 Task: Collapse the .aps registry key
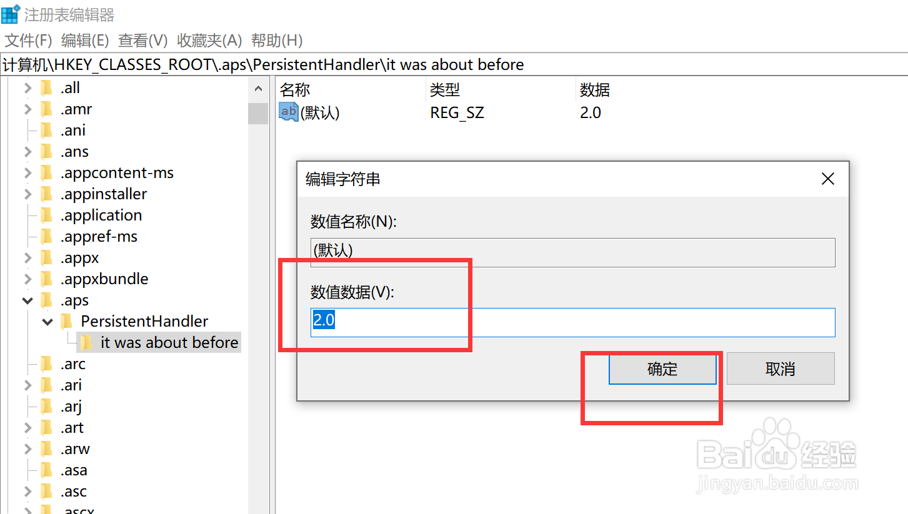tap(27, 300)
